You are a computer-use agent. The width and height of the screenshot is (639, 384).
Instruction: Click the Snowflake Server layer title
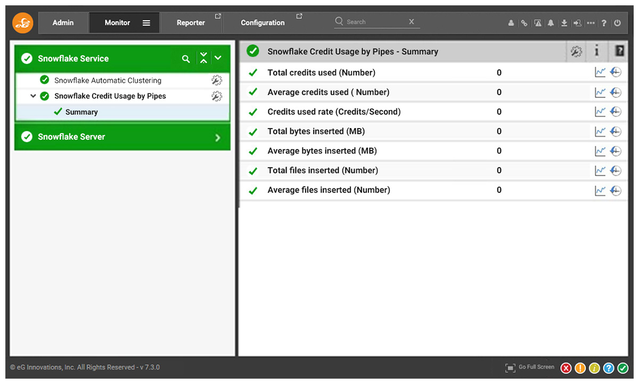pyautogui.click(x=71, y=137)
